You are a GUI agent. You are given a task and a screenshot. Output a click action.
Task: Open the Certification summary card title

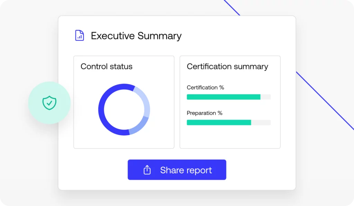(x=227, y=66)
